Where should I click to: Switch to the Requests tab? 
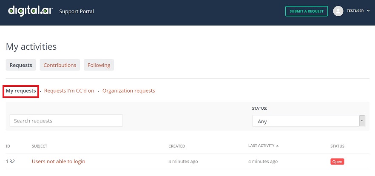click(x=21, y=65)
